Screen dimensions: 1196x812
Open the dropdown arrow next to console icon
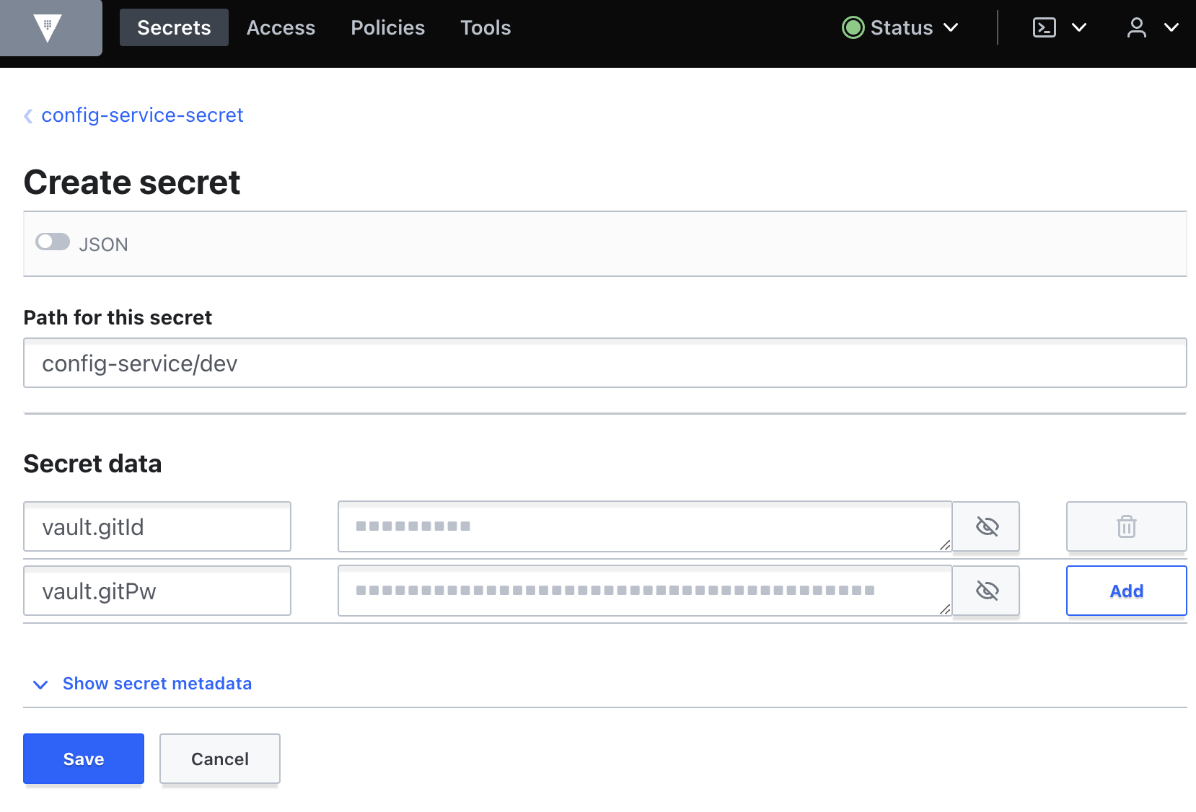click(1079, 27)
